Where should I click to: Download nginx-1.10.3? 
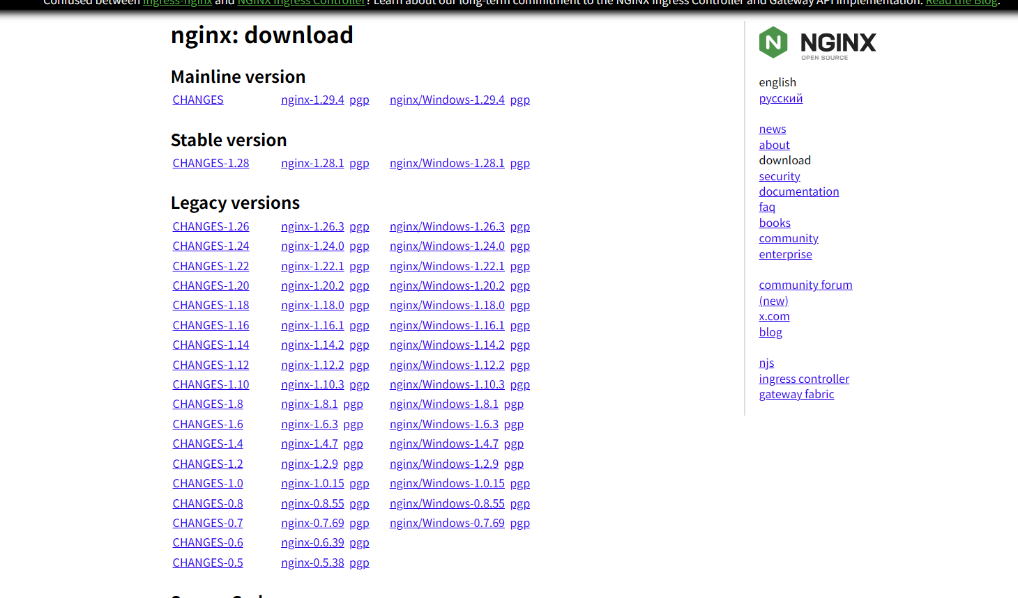pos(312,385)
